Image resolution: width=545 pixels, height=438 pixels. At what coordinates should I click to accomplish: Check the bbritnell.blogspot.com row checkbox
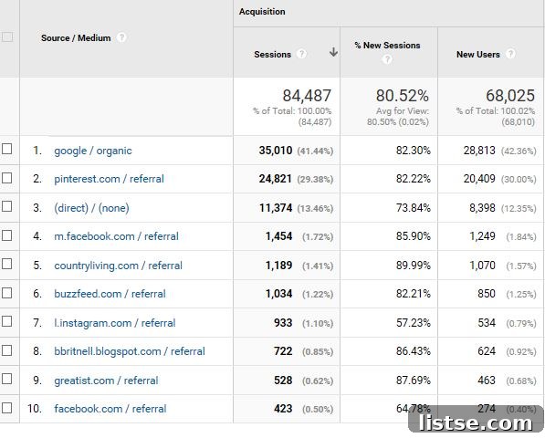click(7, 350)
